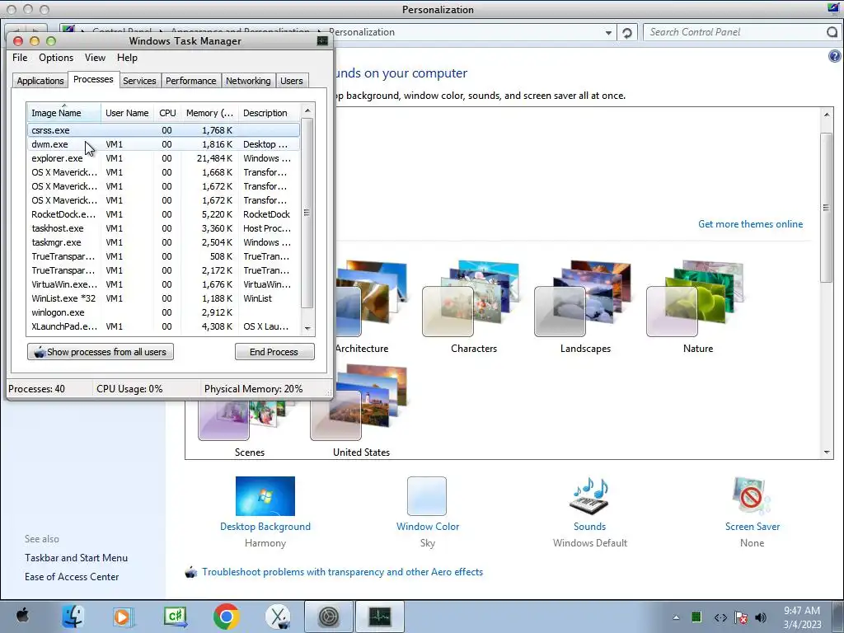
Task: Sort processes by Memory column
Action: pos(209,113)
